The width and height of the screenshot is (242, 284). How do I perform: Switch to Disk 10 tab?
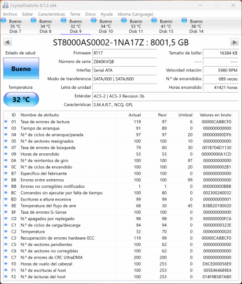pos(106,26)
